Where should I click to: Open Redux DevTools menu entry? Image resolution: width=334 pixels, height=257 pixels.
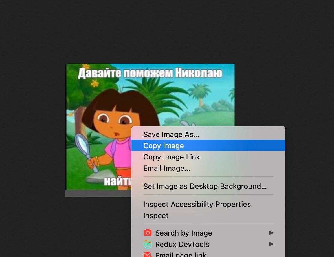(208, 244)
